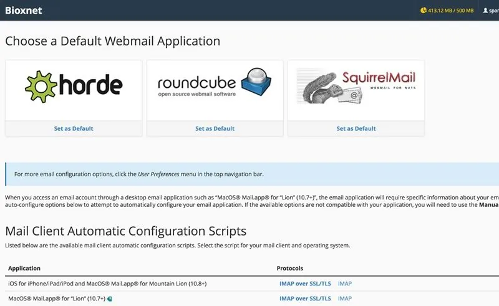Click the Choose a Default Webmail Application heading
This screenshot has height=306, width=499.
click(x=112, y=42)
